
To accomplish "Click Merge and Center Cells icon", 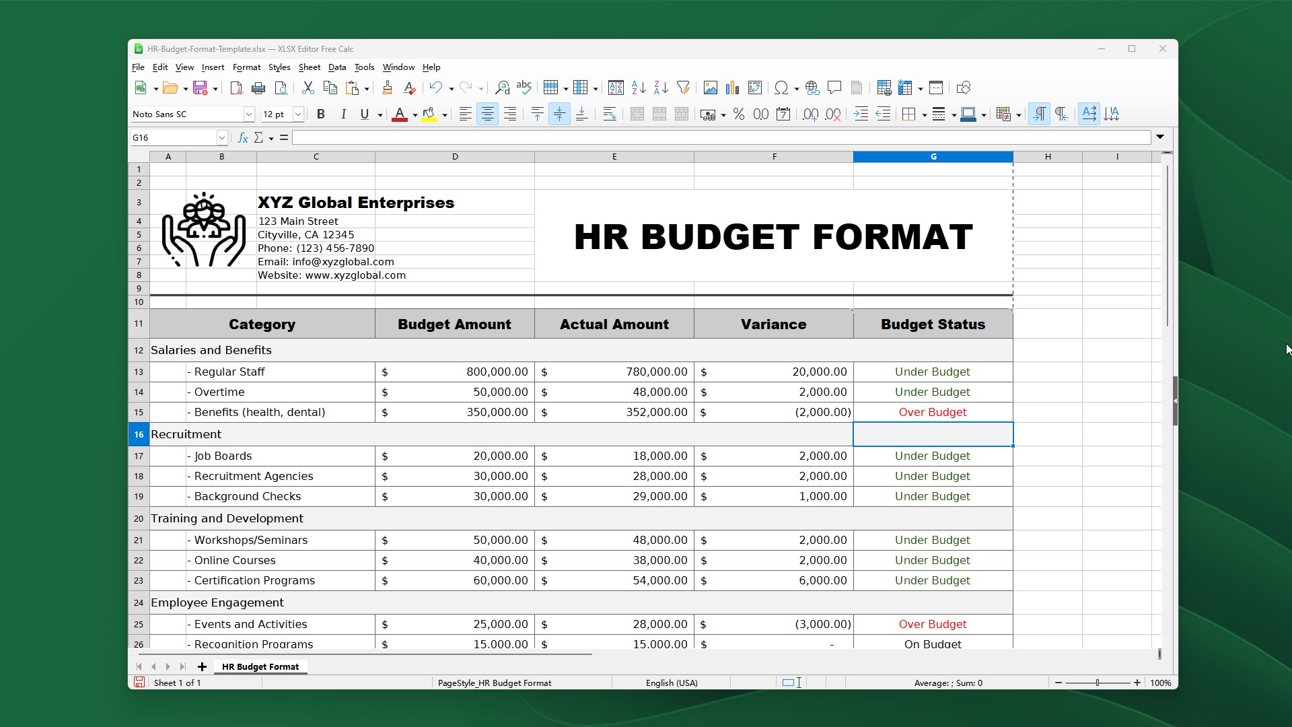I will (x=637, y=114).
